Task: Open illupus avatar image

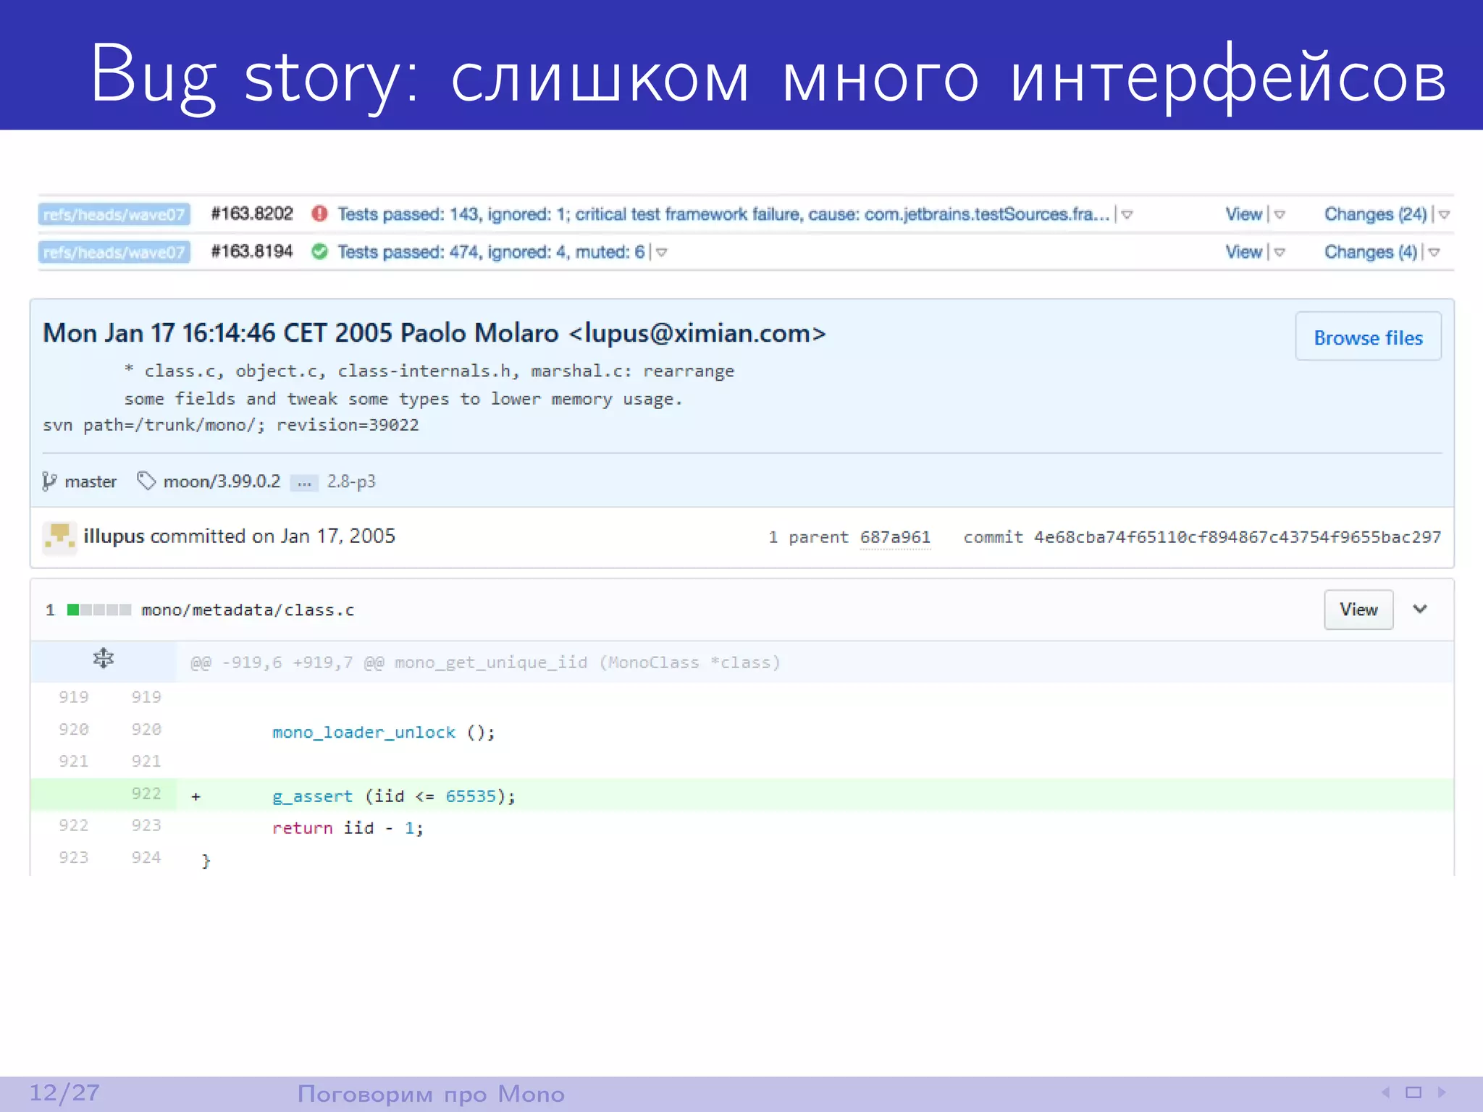Action: point(59,537)
